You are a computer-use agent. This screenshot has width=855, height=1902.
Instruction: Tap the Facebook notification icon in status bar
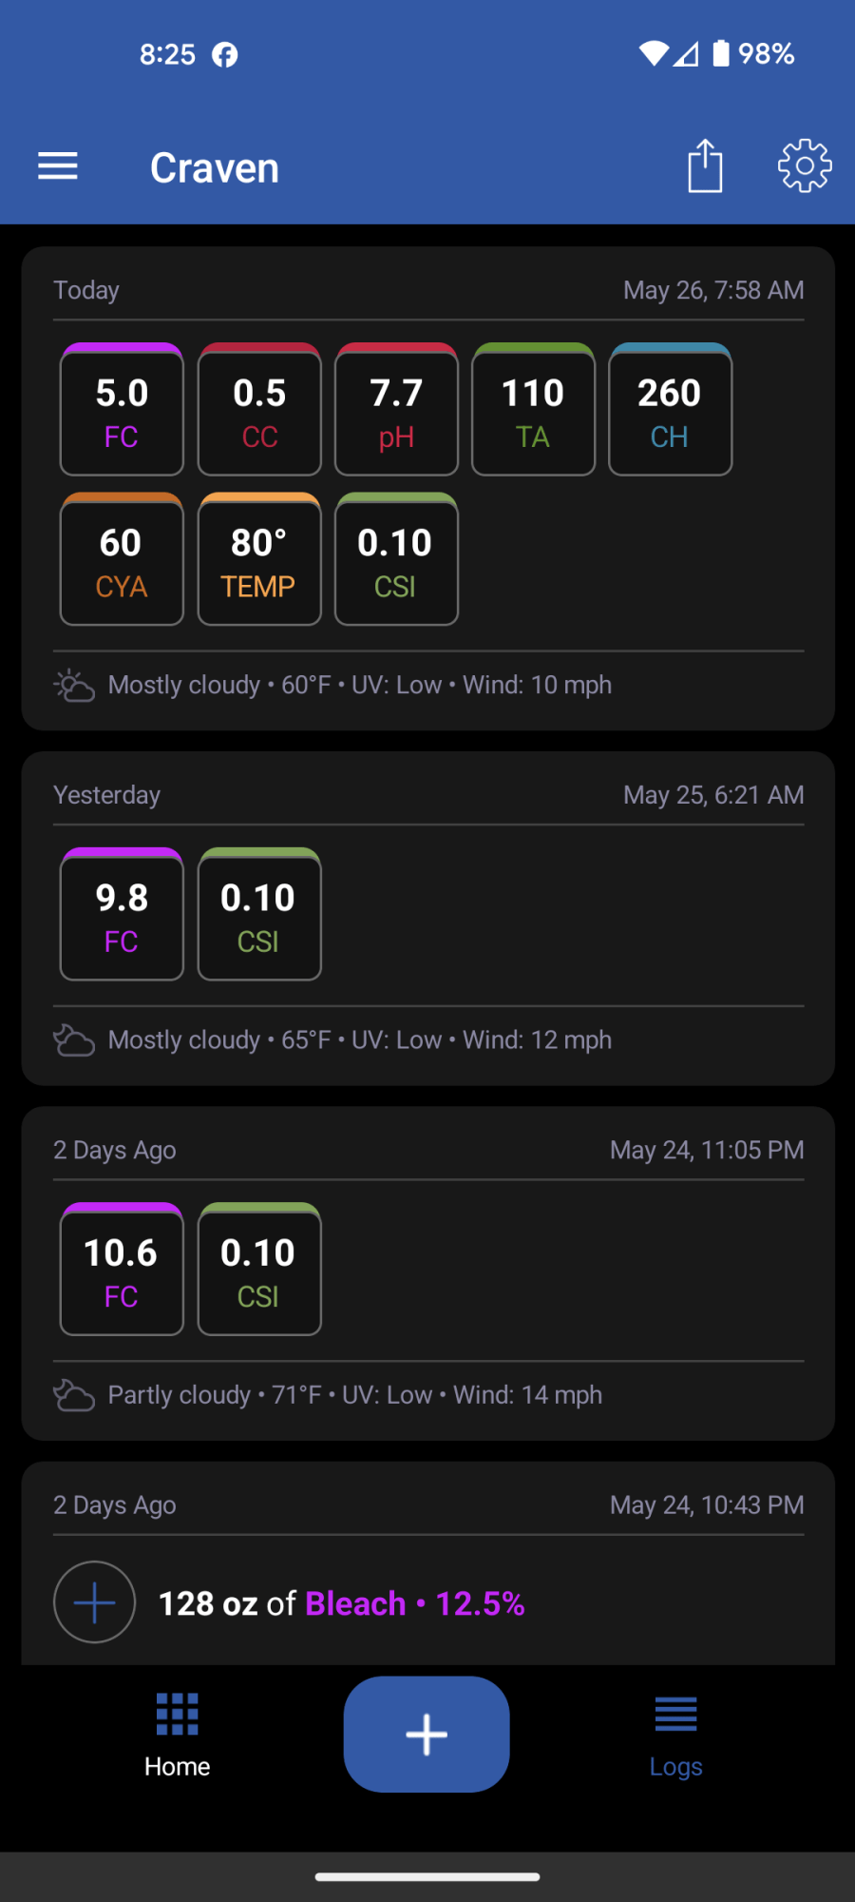pos(225,54)
